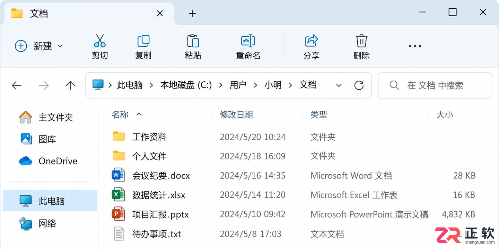This screenshot has height=249, width=499.
Task: Close the 文档 tab
Action: 160,13
